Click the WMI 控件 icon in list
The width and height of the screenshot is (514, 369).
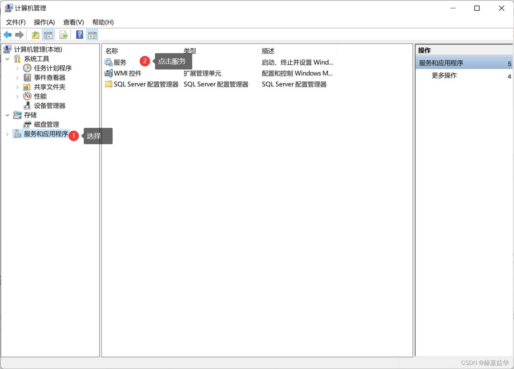tap(108, 73)
